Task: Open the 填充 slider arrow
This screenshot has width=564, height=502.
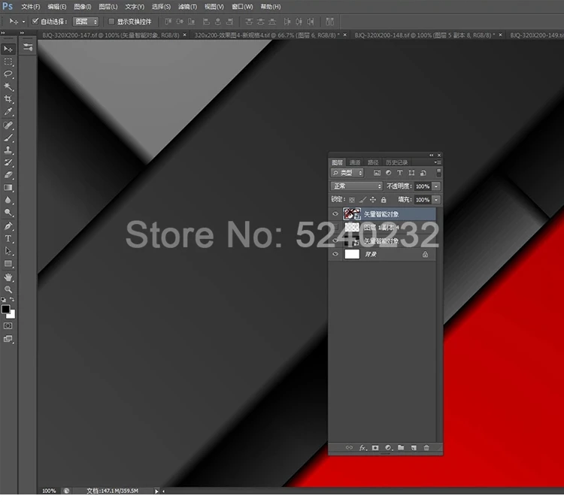Action: click(436, 199)
